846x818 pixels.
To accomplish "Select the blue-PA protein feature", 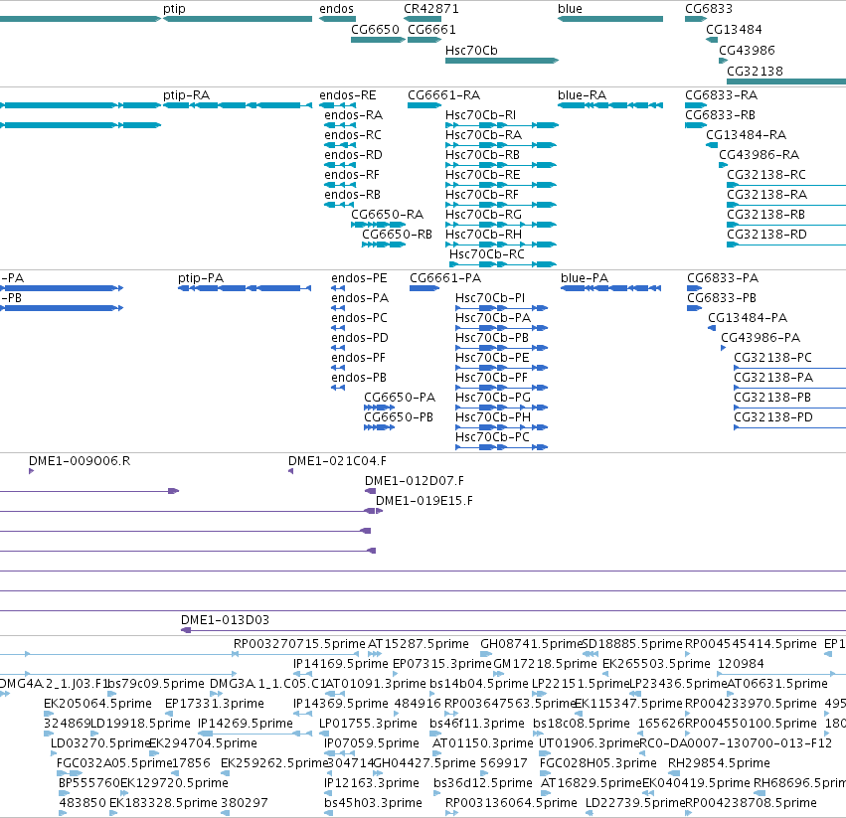I will pyautogui.click(x=610, y=288).
